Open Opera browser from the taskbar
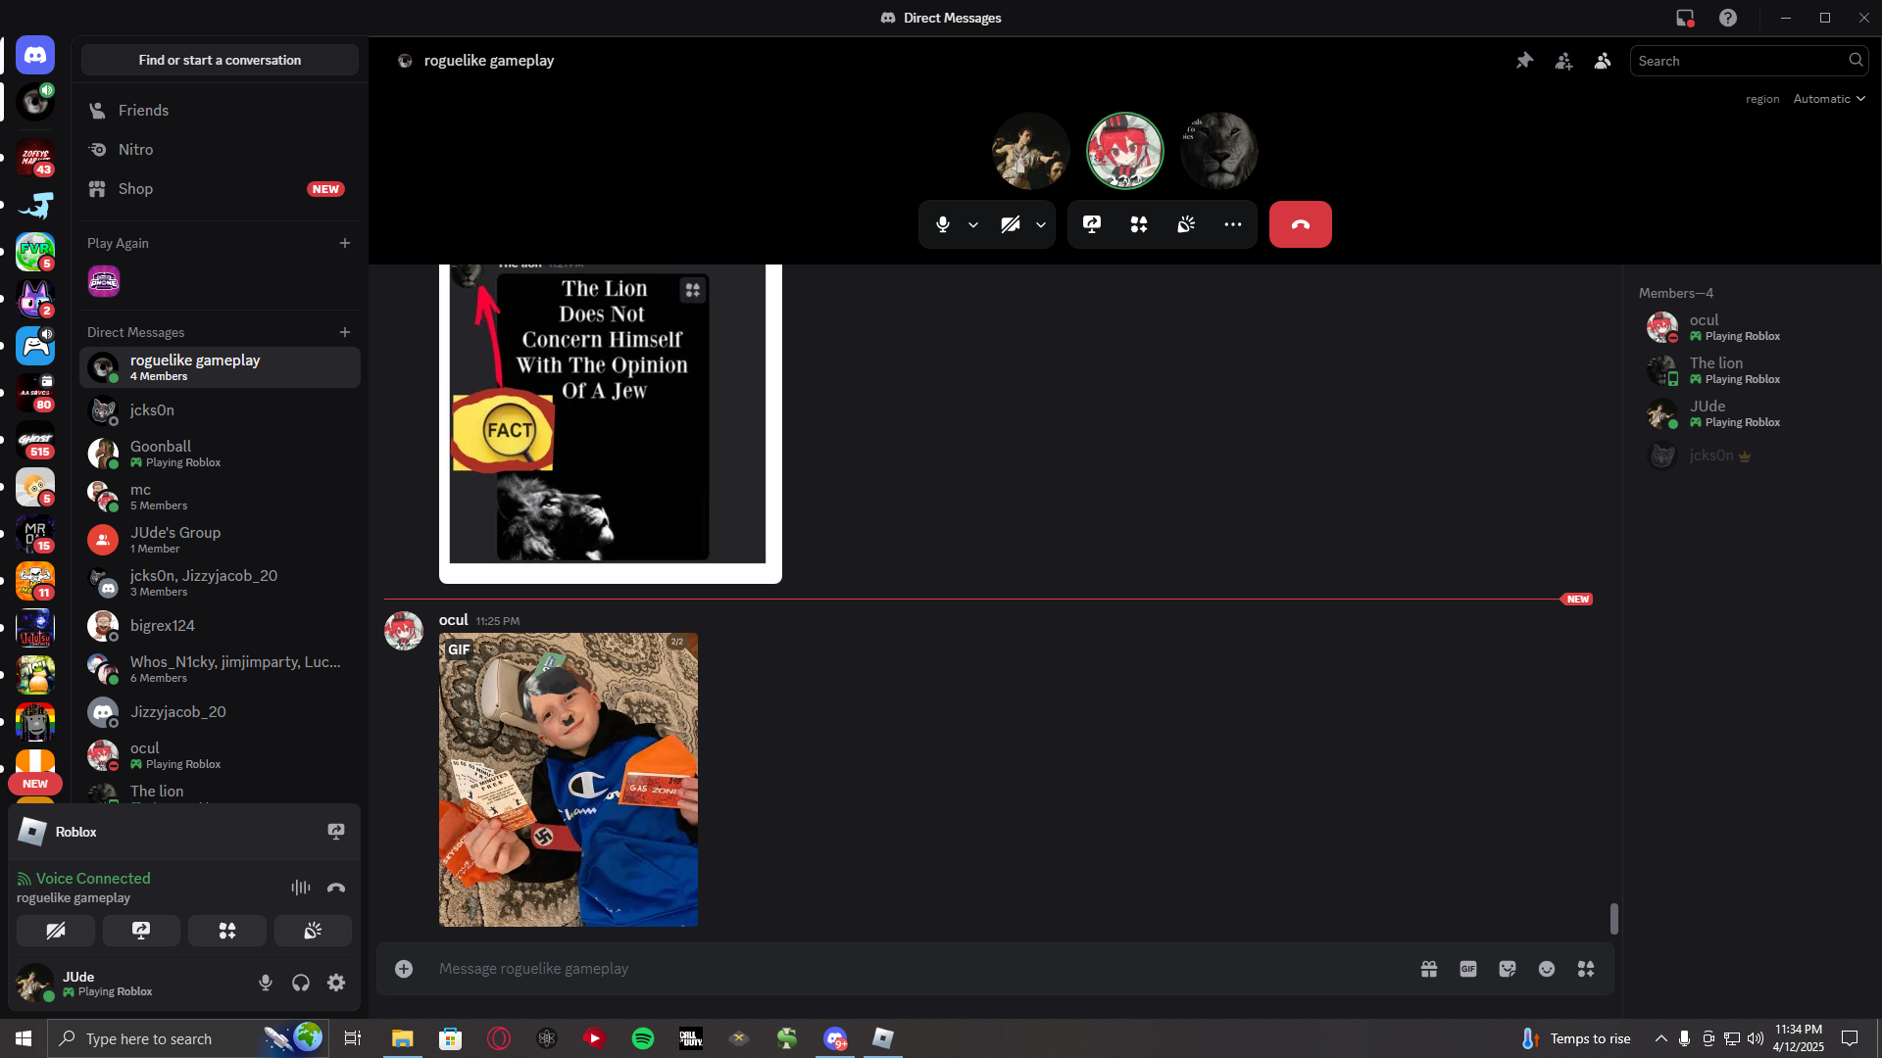Viewport: 1882px width, 1058px height. tap(499, 1038)
